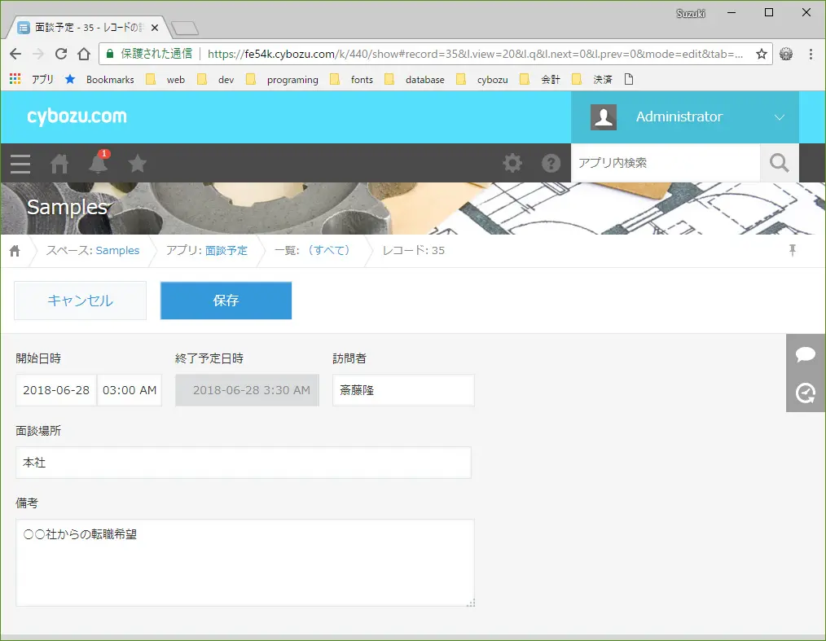The width and height of the screenshot is (826, 641).
Task: Go to portal home icon
Action: 59,164
